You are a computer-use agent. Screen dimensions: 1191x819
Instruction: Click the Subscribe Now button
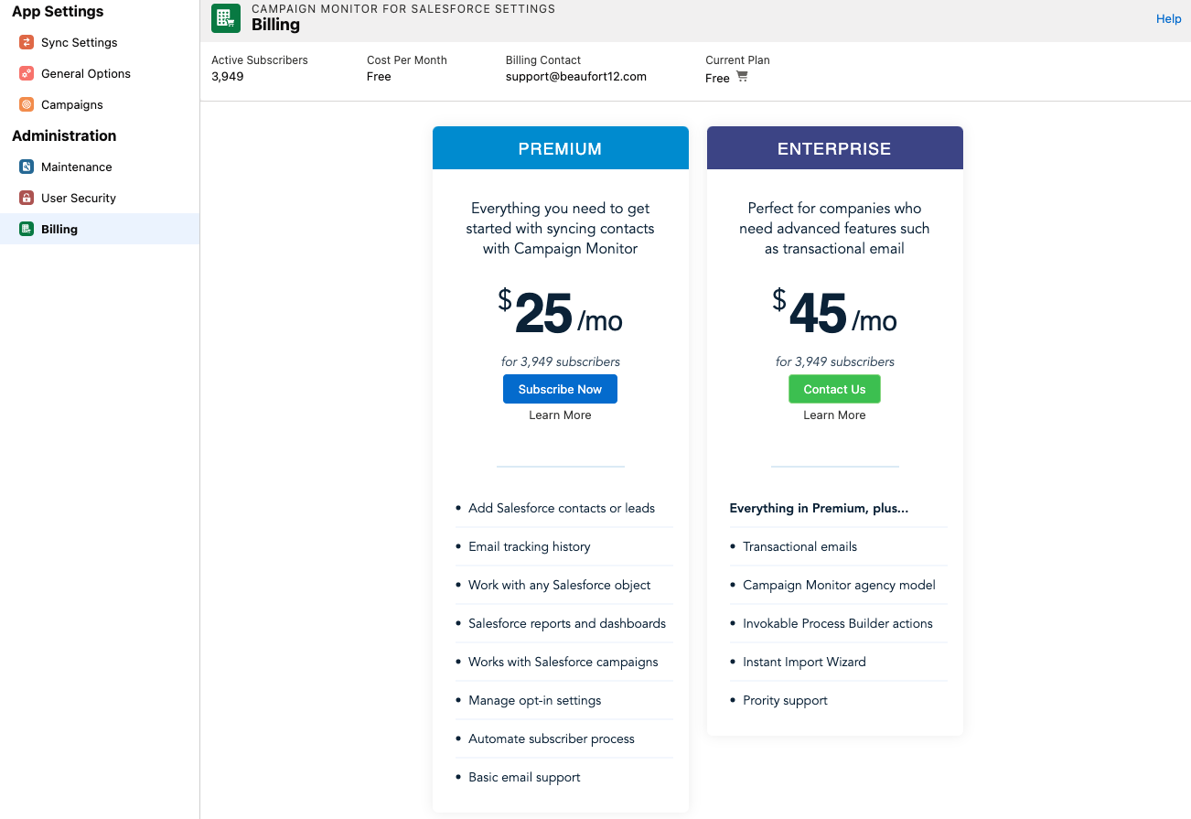pos(560,389)
